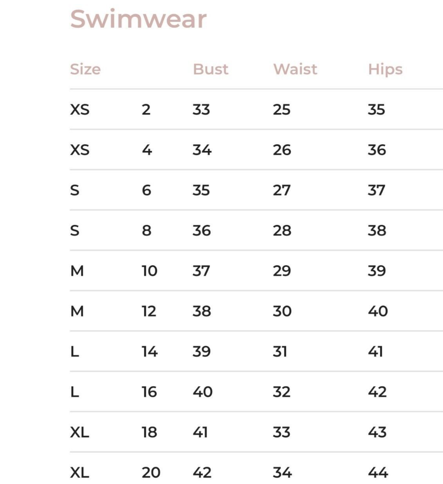This screenshot has height=484, width=443.
Task: Click waist value 25 in first row
Action: (281, 109)
